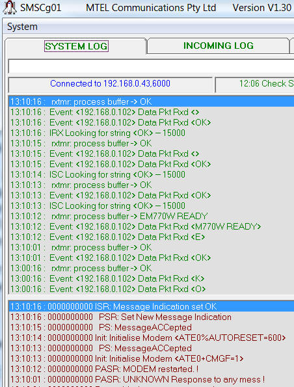Select the ATE0+CMGF=1 Initialise Modem row
The height and width of the screenshot is (387, 294).
click(152, 358)
